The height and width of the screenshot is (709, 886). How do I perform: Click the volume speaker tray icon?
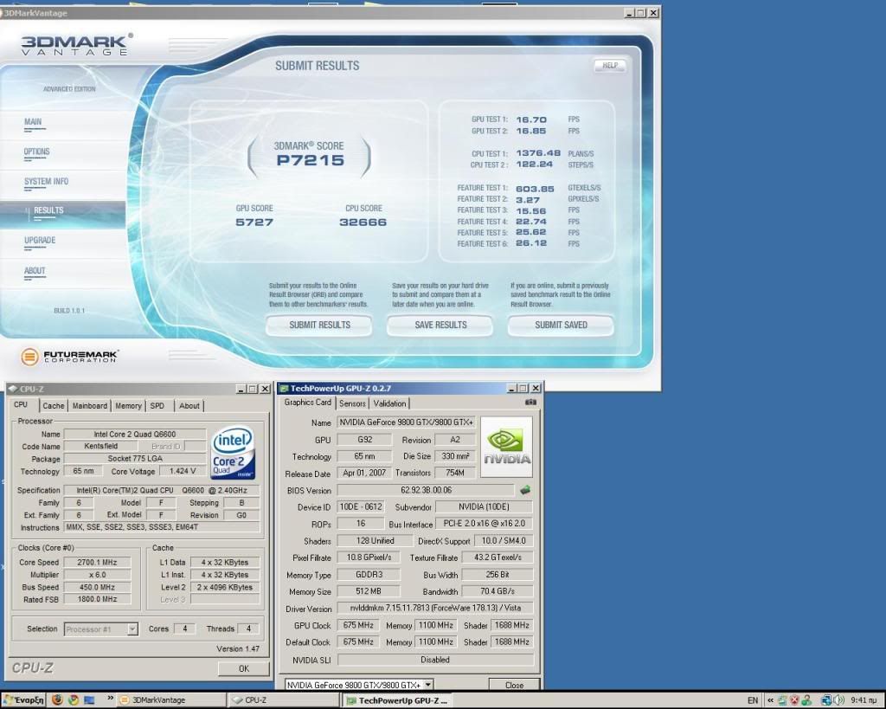coord(838,700)
